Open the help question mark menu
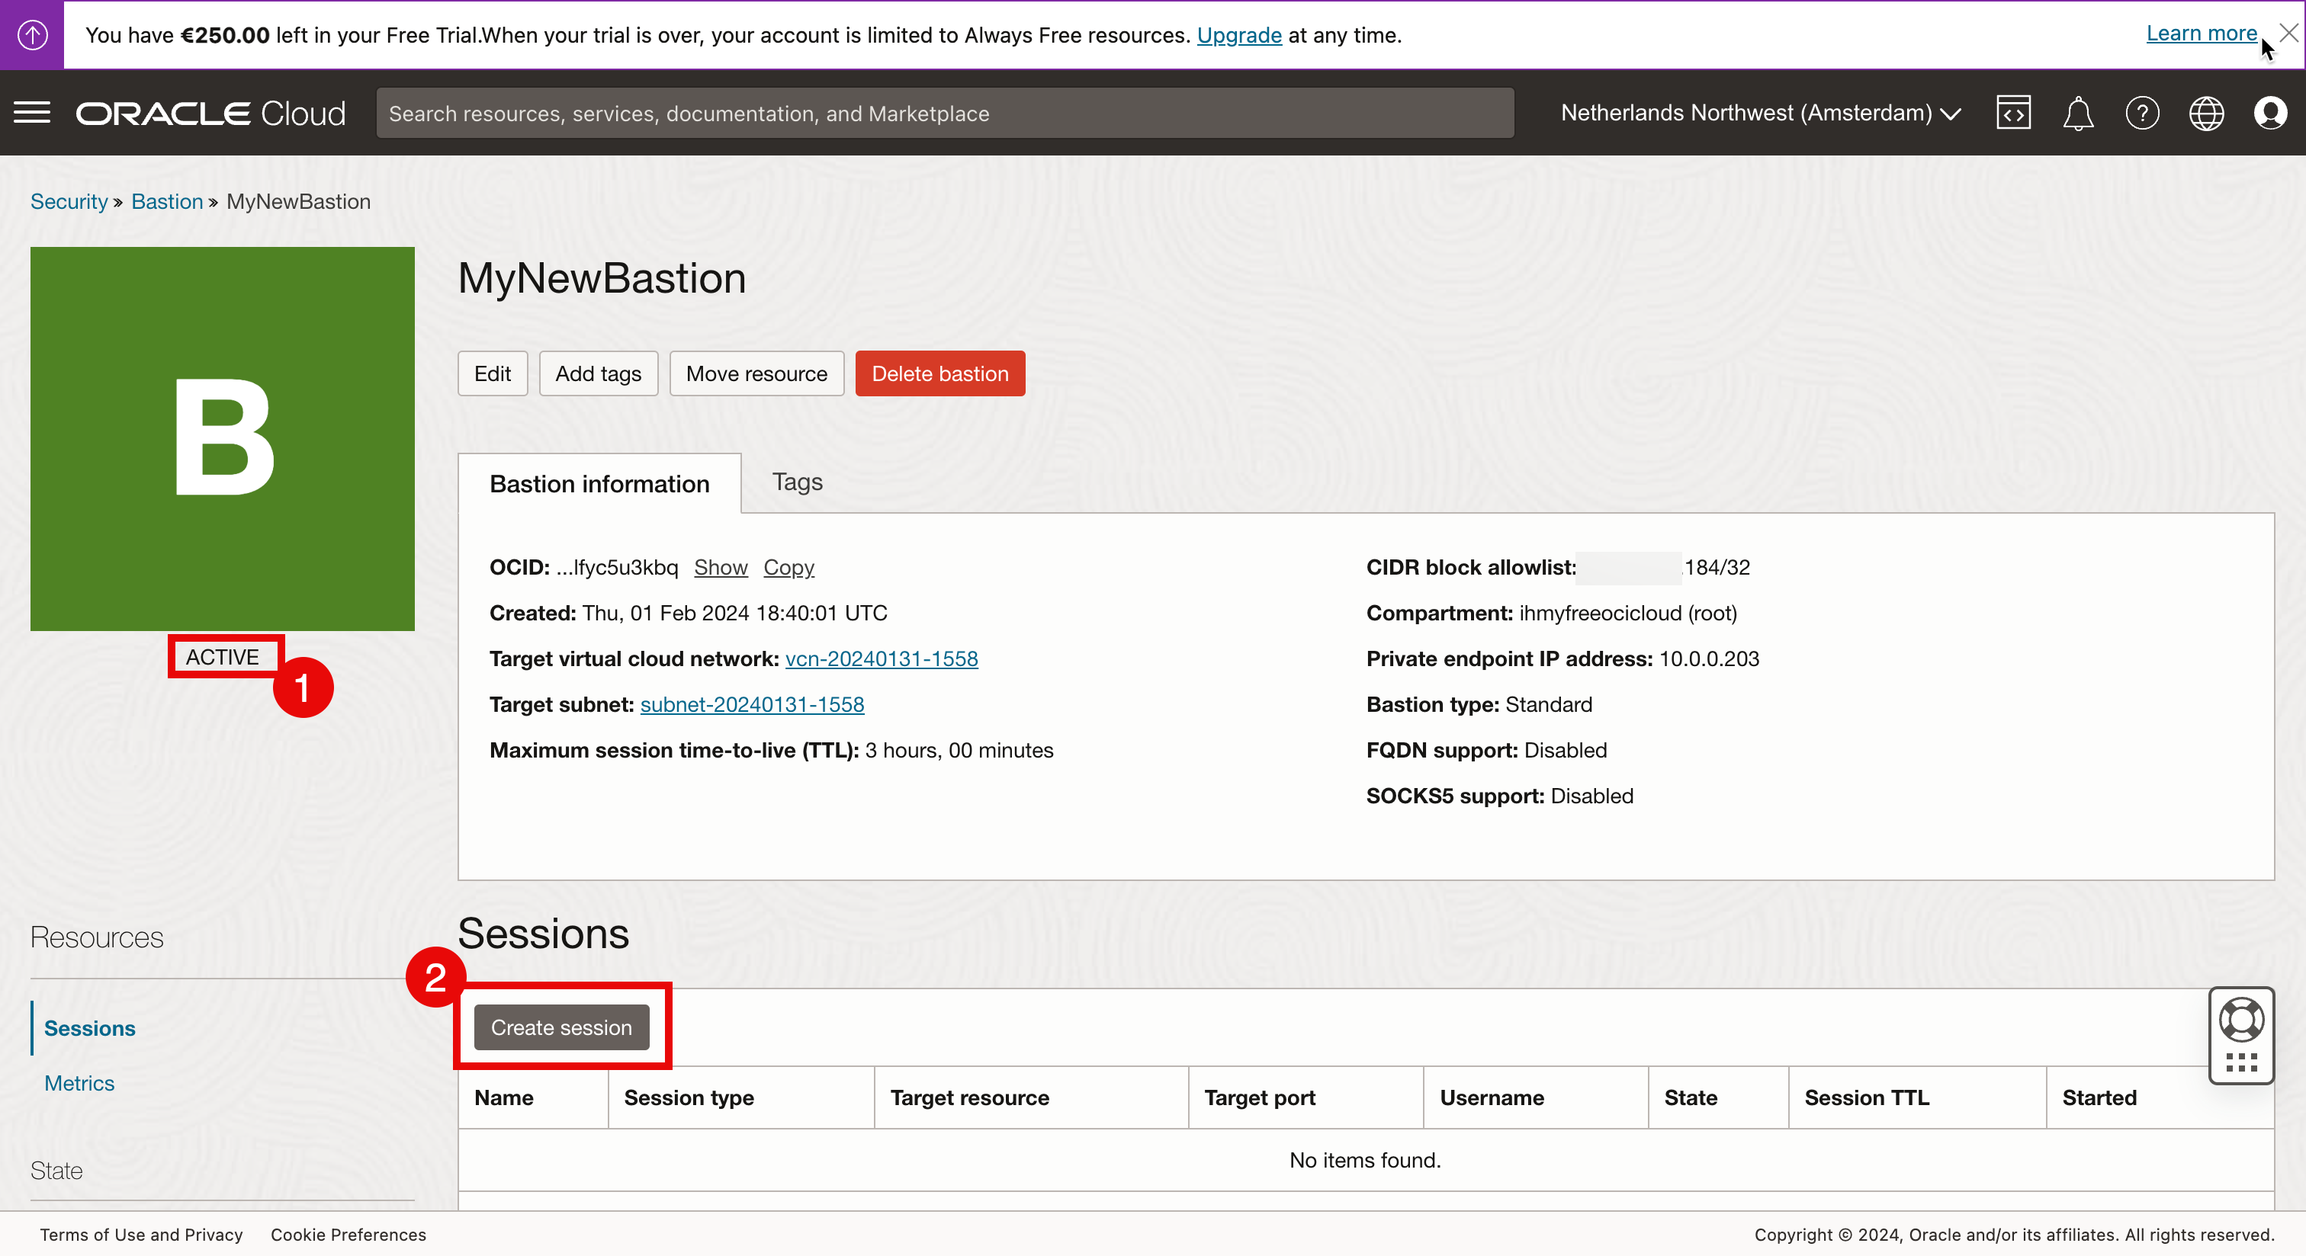 (x=2142, y=113)
